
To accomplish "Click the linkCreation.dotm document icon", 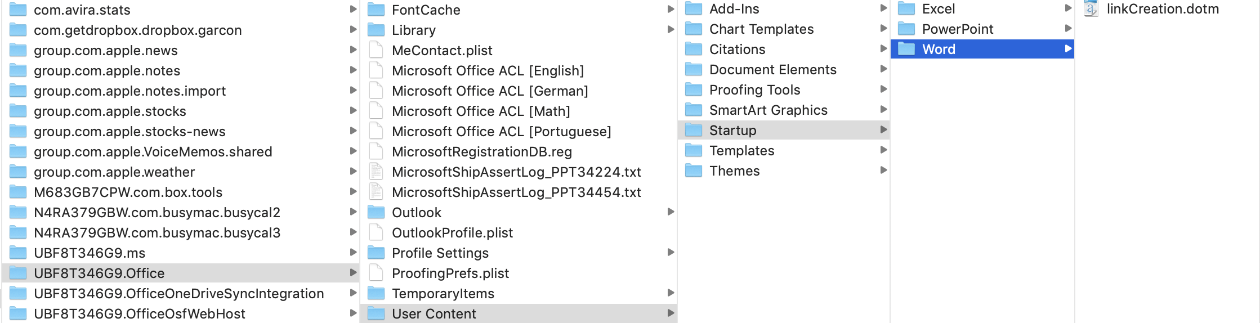I will [1091, 8].
